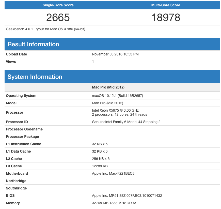Select BIOS value MP51.88Z.007F.B03.1010071432
The height and width of the screenshot is (209, 221).
pos(135,196)
